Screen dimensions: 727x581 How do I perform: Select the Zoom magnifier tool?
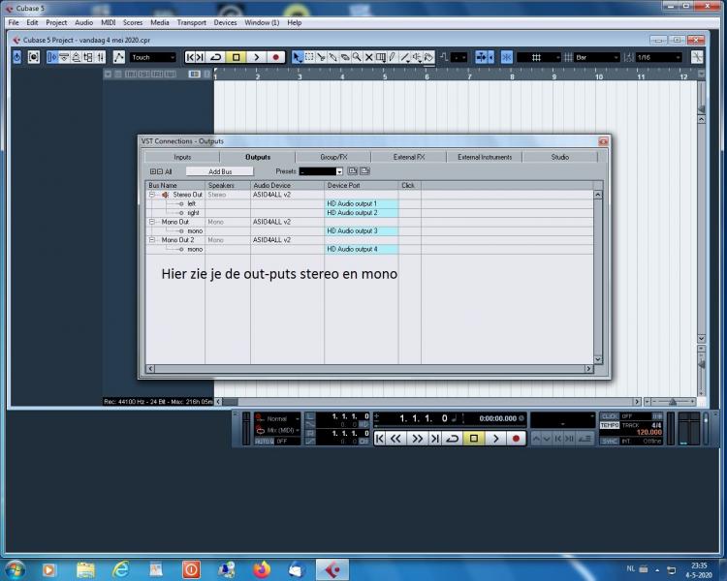pyautogui.click(x=357, y=57)
